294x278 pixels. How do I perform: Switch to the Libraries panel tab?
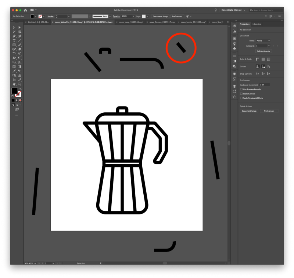tap(257, 24)
